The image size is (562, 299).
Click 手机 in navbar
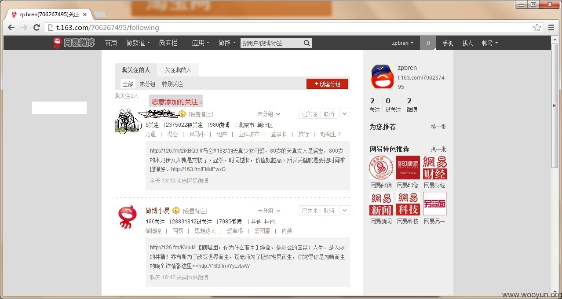(x=448, y=43)
